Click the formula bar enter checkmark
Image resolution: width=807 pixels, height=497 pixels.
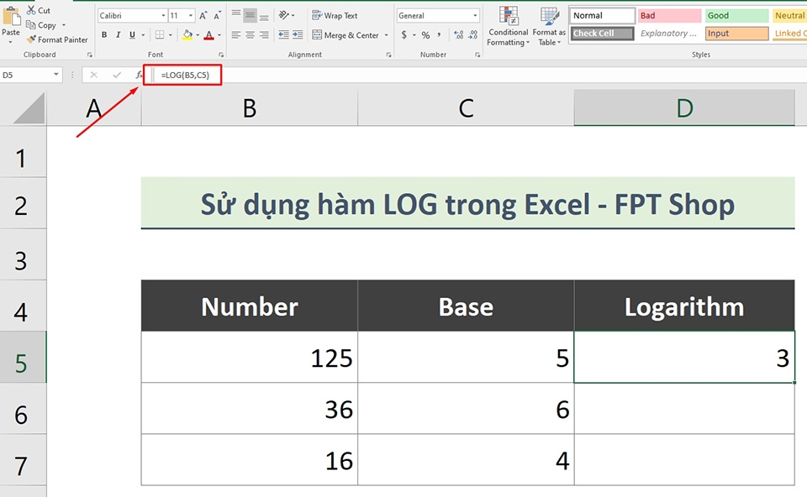click(117, 75)
